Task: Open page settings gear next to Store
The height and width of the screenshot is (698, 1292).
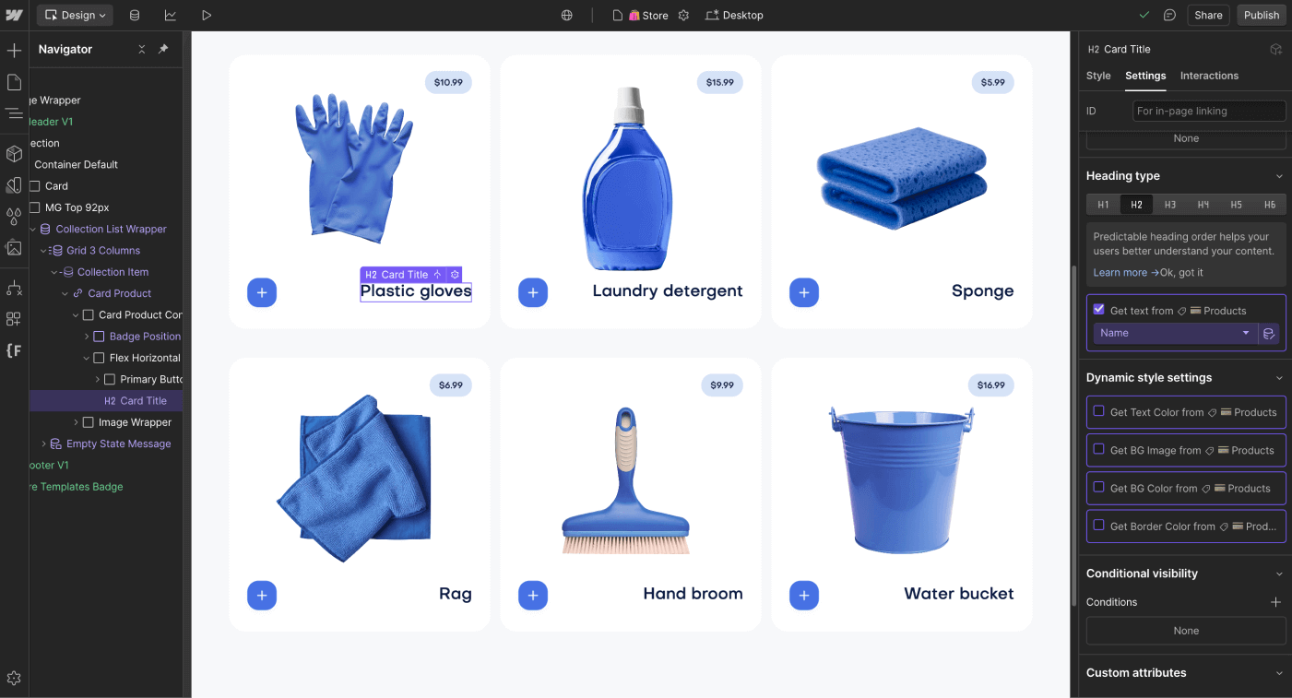Action: [x=683, y=15]
